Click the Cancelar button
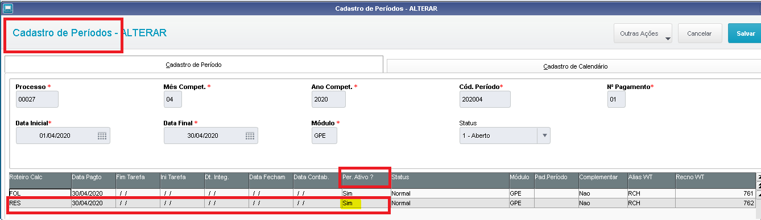This screenshot has height=220, width=761. pyautogui.click(x=700, y=33)
